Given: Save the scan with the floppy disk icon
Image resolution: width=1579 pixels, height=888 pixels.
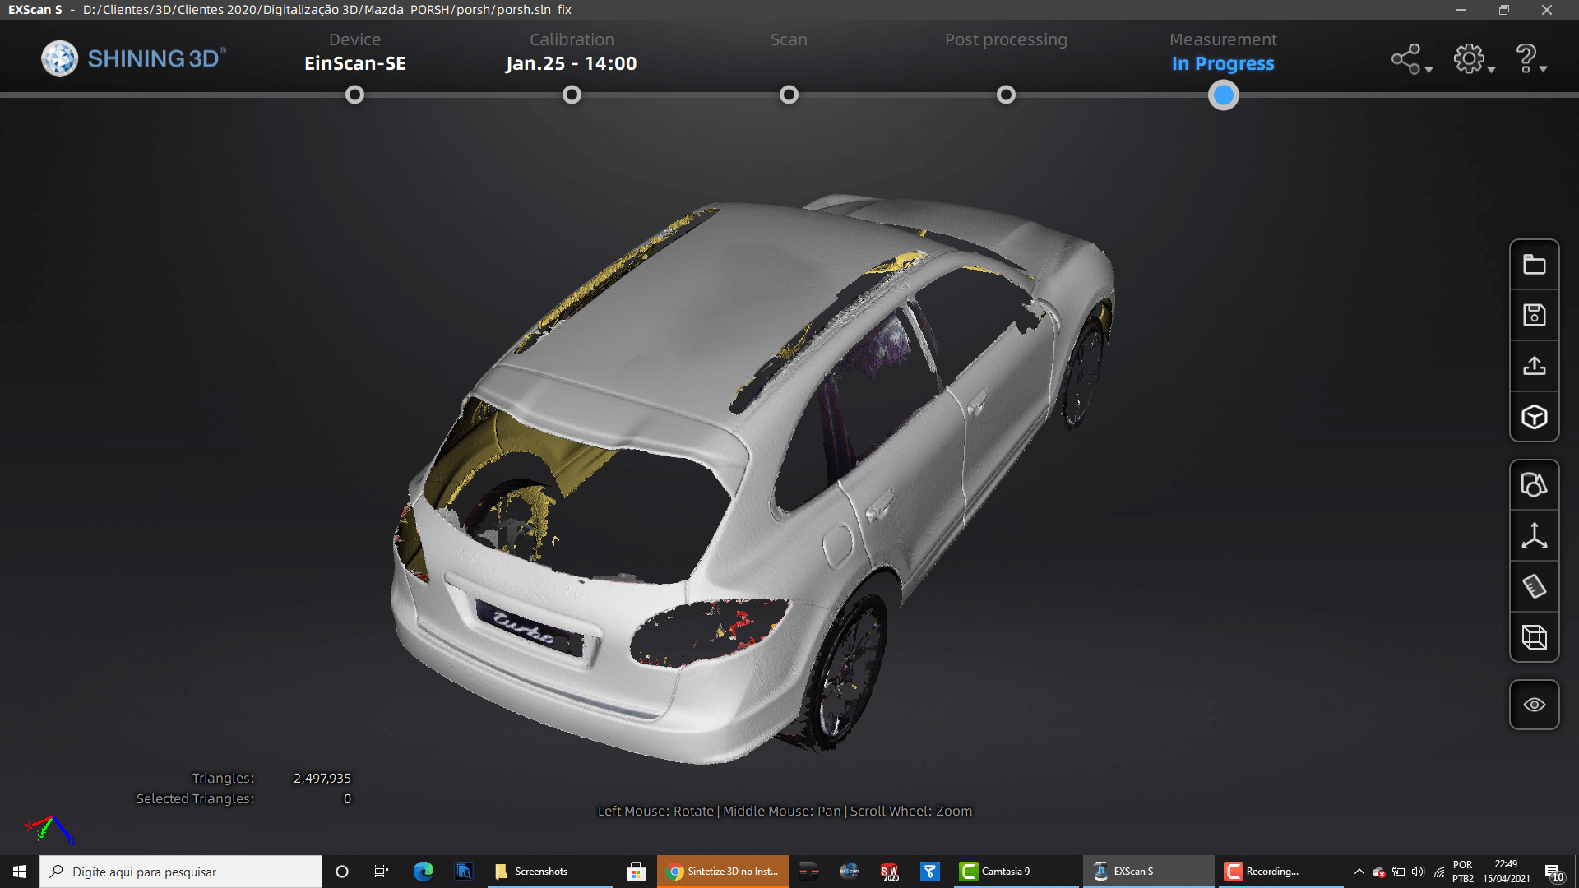Looking at the screenshot, I should [1535, 316].
